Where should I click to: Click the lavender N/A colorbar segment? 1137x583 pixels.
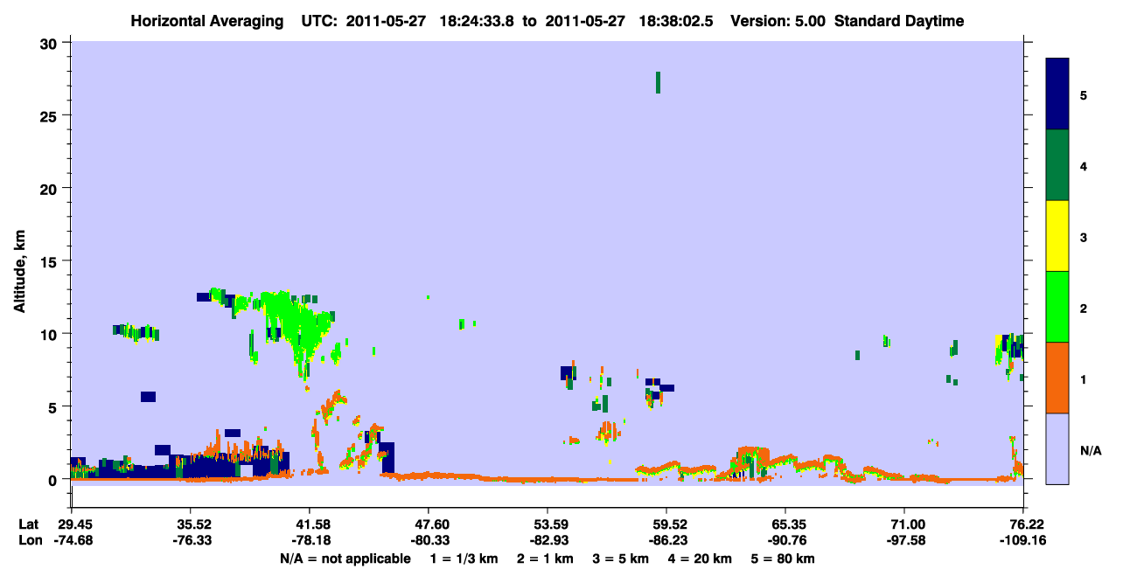tap(1057, 448)
